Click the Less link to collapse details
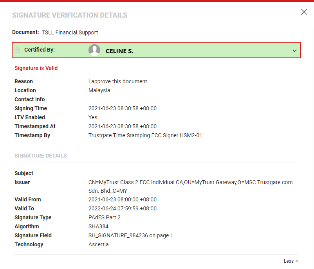The width and height of the screenshot is (314, 269). (289, 261)
